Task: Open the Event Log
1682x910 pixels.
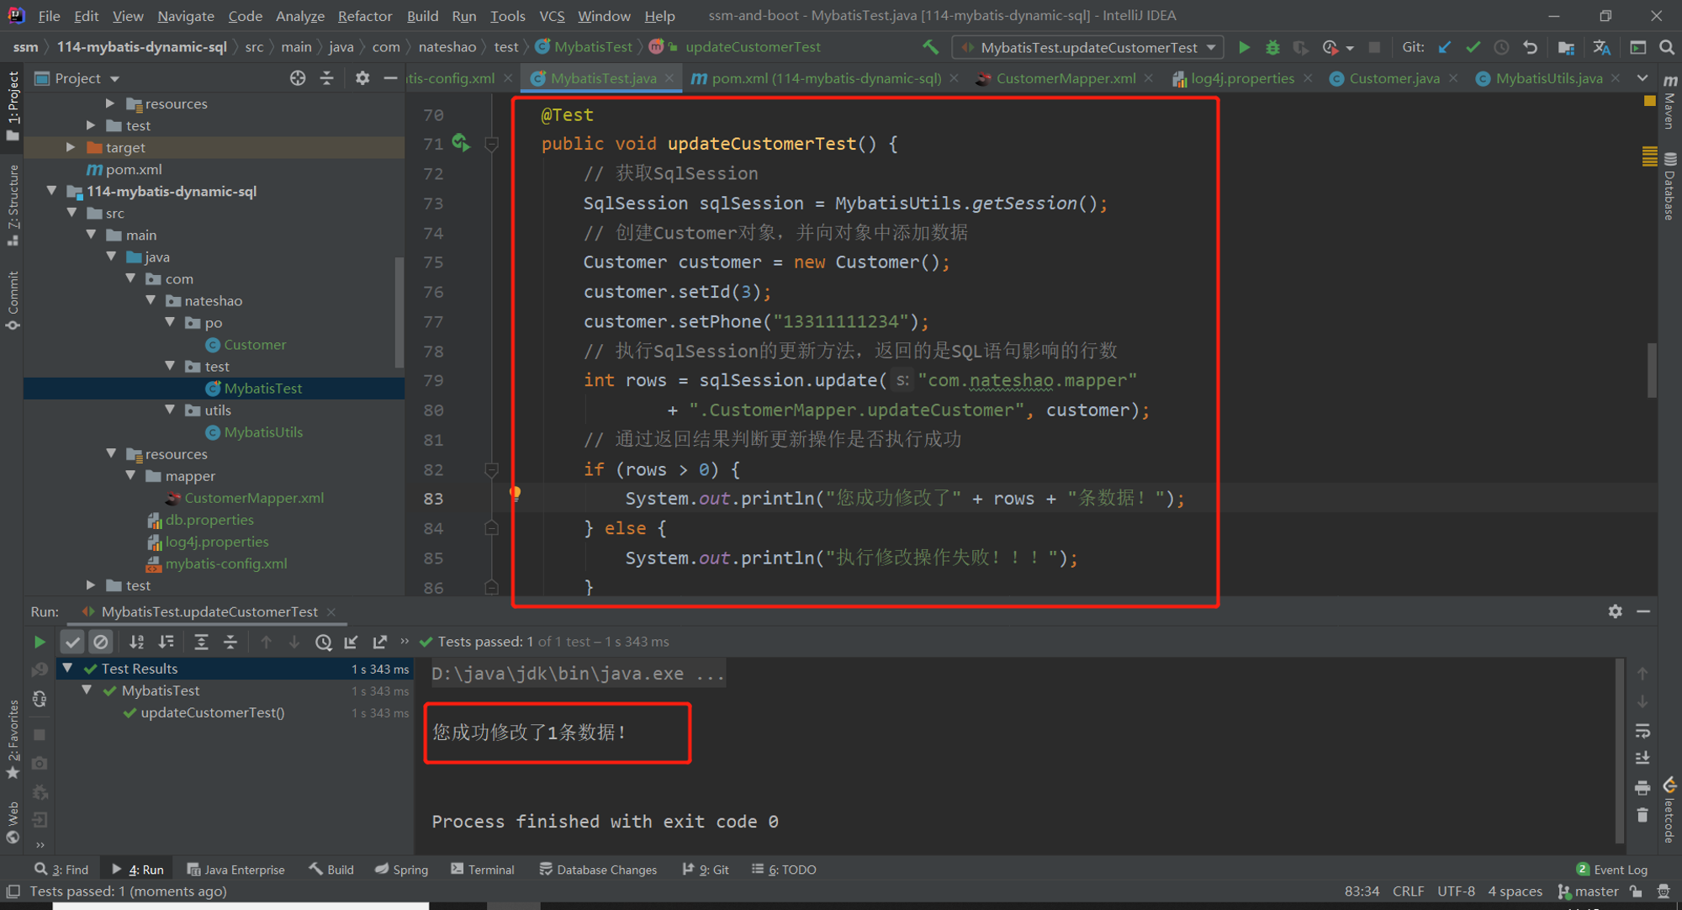Action: tap(1611, 869)
